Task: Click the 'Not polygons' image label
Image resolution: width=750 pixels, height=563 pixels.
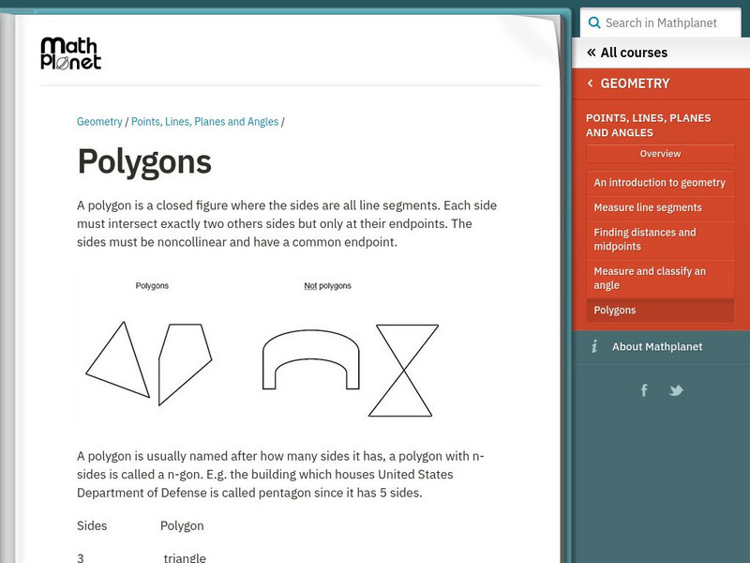Action: (327, 286)
